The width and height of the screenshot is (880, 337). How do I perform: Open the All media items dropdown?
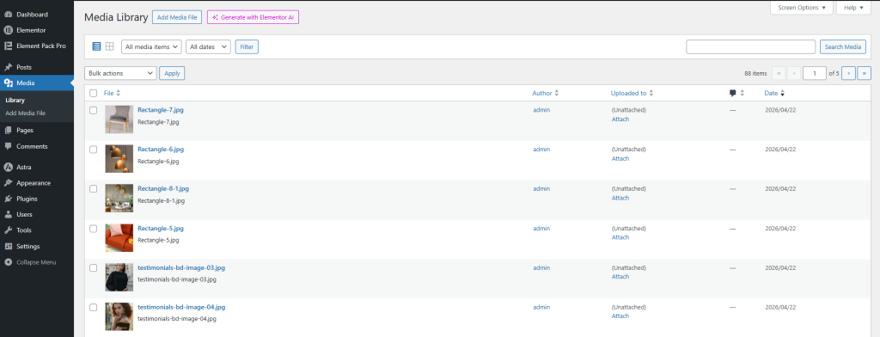(151, 46)
